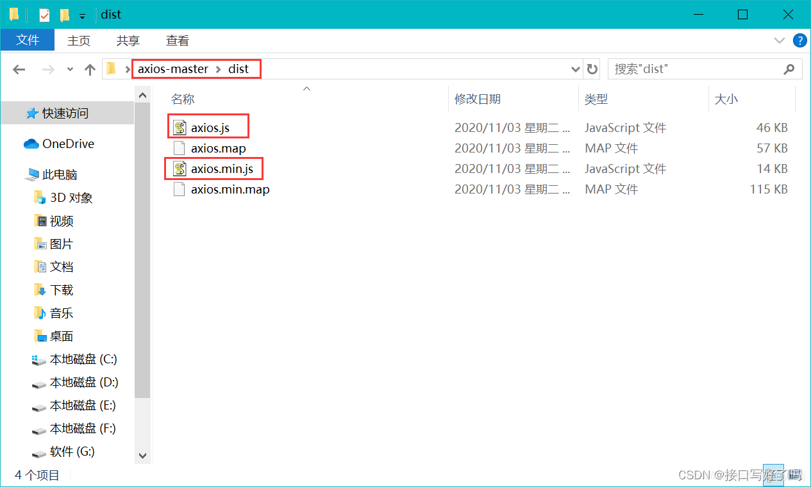The height and width of the screenshot is (487, 811).
Task: Refresh the folder view
Action: point(592,69)
